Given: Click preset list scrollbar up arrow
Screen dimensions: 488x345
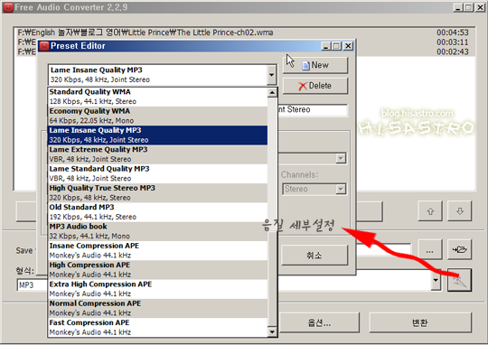Looking at the screenshot, I should pos(272,92).
